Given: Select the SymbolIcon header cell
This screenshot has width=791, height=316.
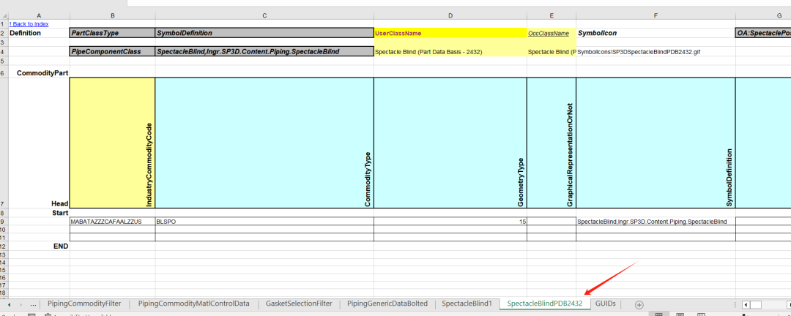Looking at the screenshot, I should (x=656, y=33).
